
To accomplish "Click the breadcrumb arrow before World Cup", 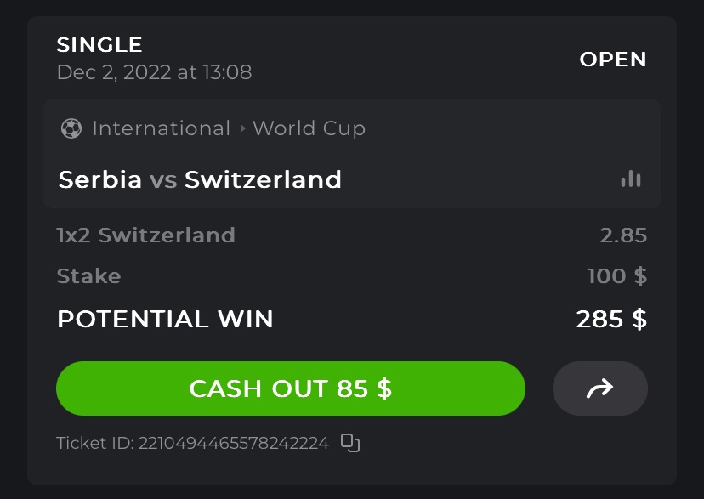I will [242, 129].
